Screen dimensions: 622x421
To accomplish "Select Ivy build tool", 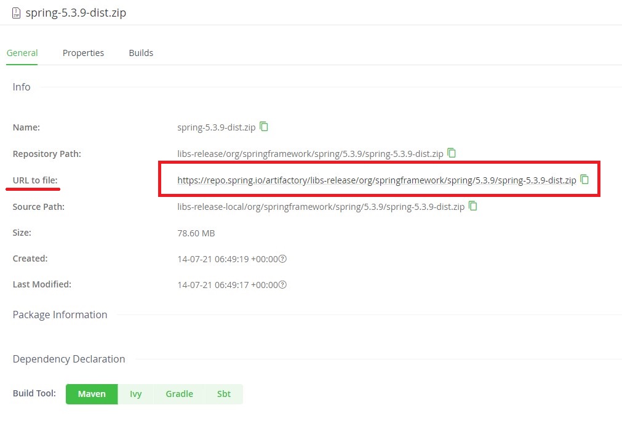I will click(136, 394).
